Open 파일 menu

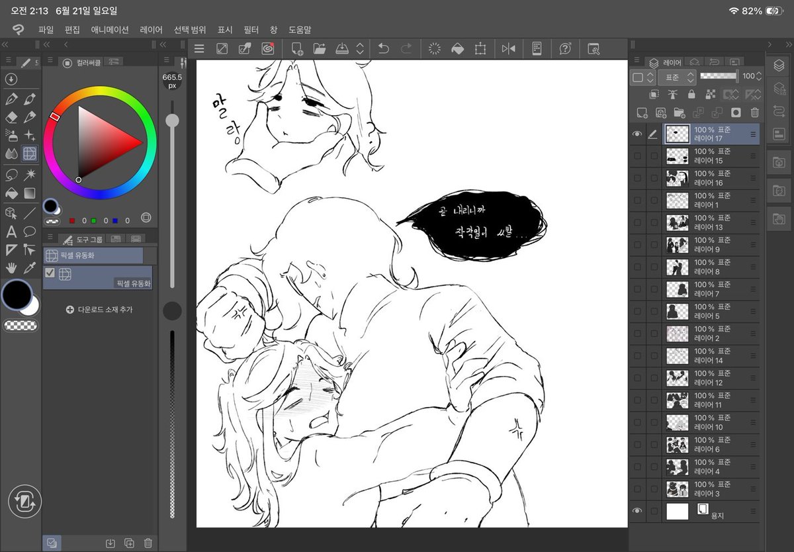[x=46, y=30]
